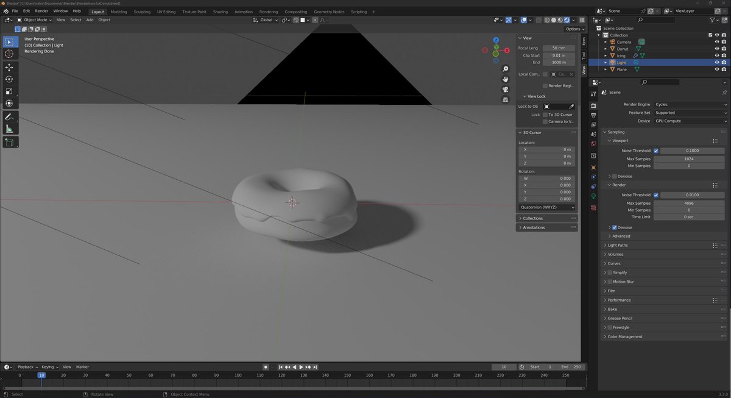Open the Playback popover in timeline
Screen dimensions: 731x398
pos(27,367)
